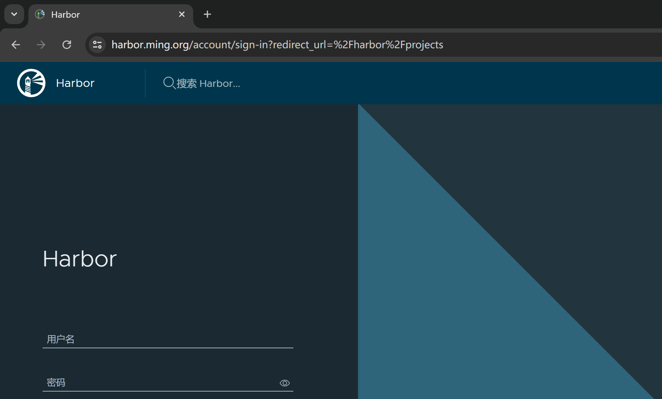662x399 pixels.
Task: Click the magnifier search icon
Action: [x=169, y=83]
